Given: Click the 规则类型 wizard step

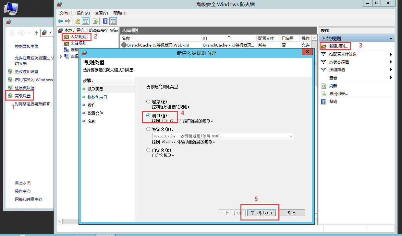Looking at the screenshot, I should click(x=95, y=89).
